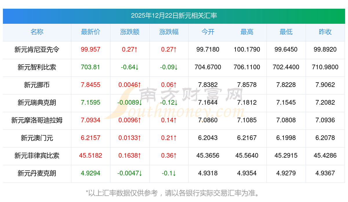The width and height of the screenshot is (348, 202).
Task: Click latest price 4.9294
Action: tap(90, 173)
